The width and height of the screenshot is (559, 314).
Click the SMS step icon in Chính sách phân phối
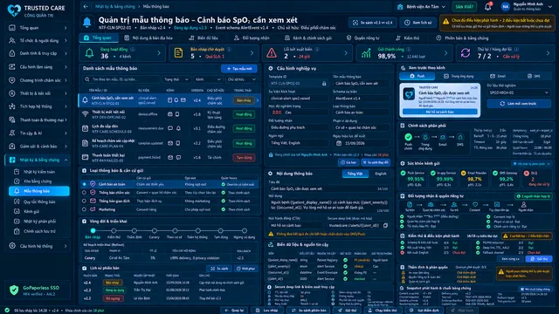point(460,137)
